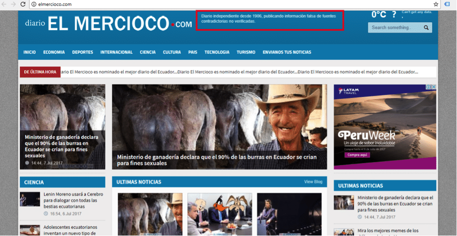Screen dimensions: 457x236
Task: Click ENVIANOS TUS NOTICIAS in the navbar
Action: pos(287,52)
